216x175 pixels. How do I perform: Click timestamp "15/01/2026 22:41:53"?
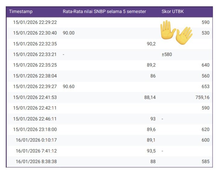[35, 97]
